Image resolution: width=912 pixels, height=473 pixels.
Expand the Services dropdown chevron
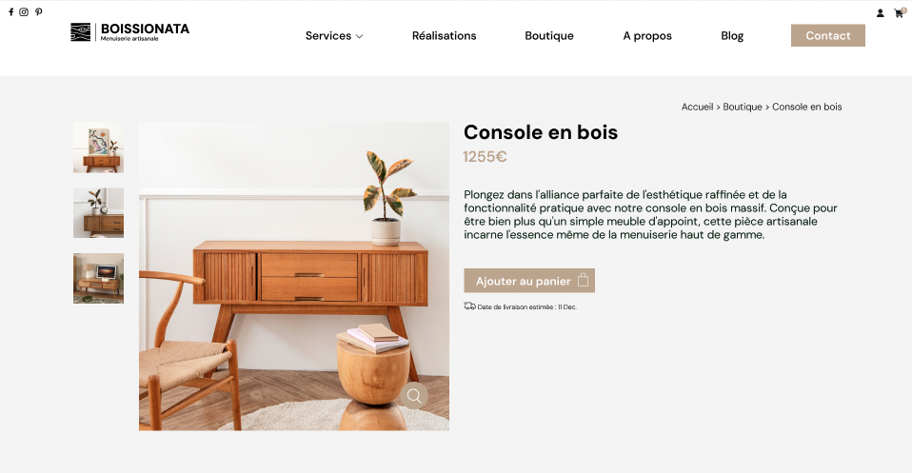[x=360, y=36]
